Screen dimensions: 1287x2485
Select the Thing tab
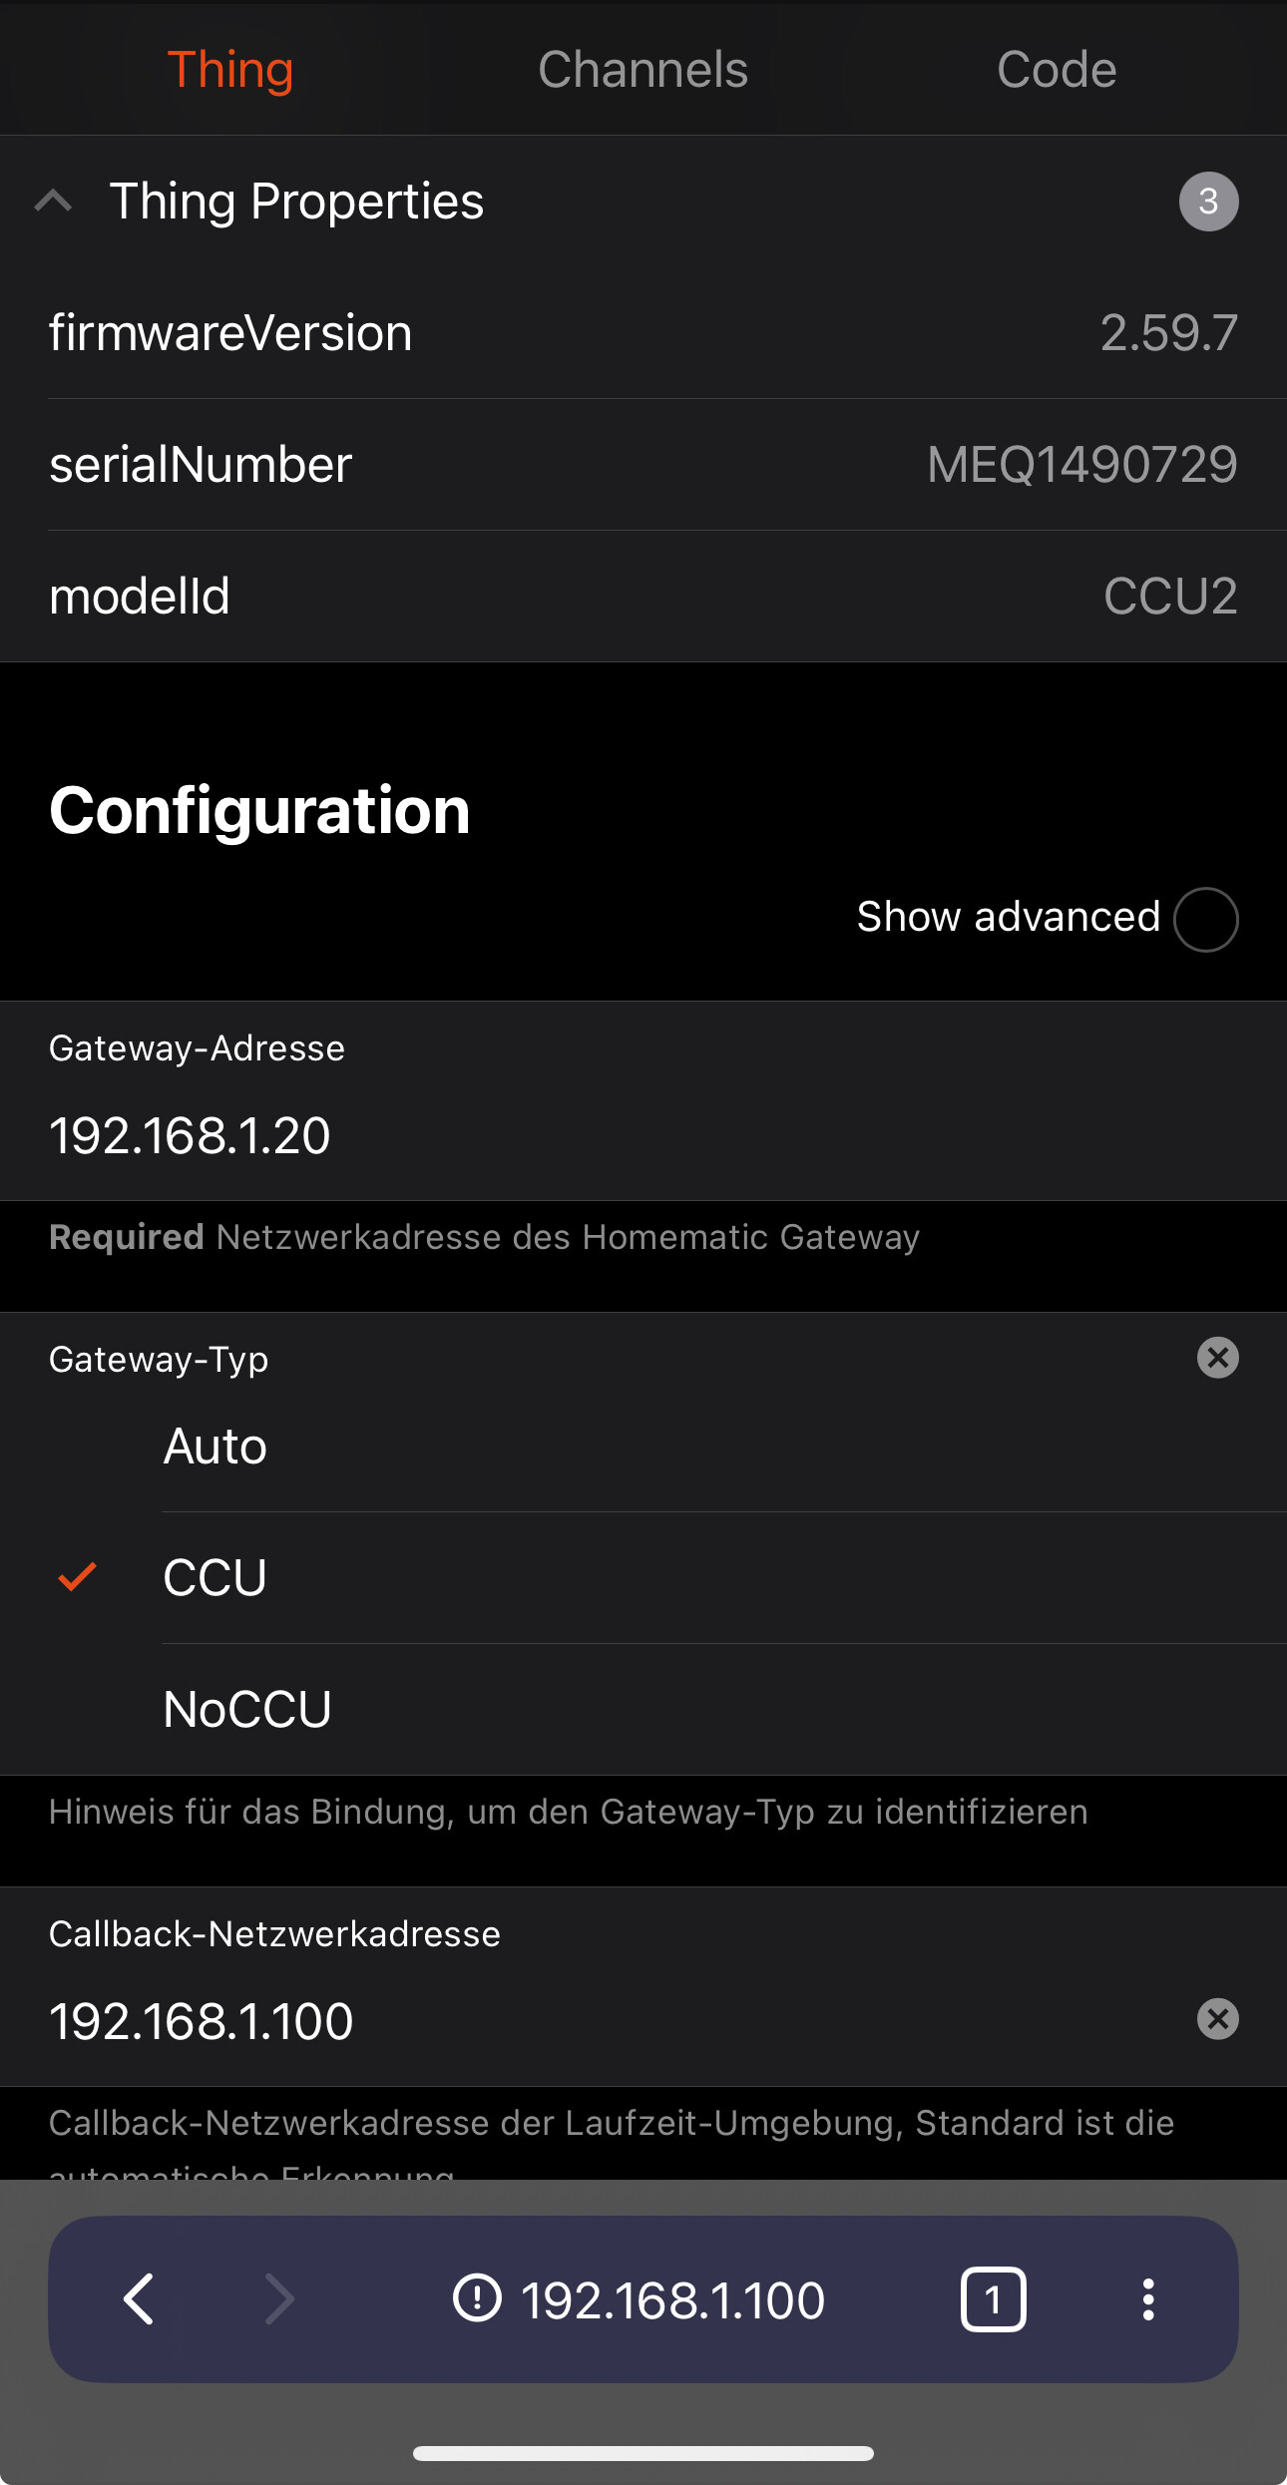[230, 70]
